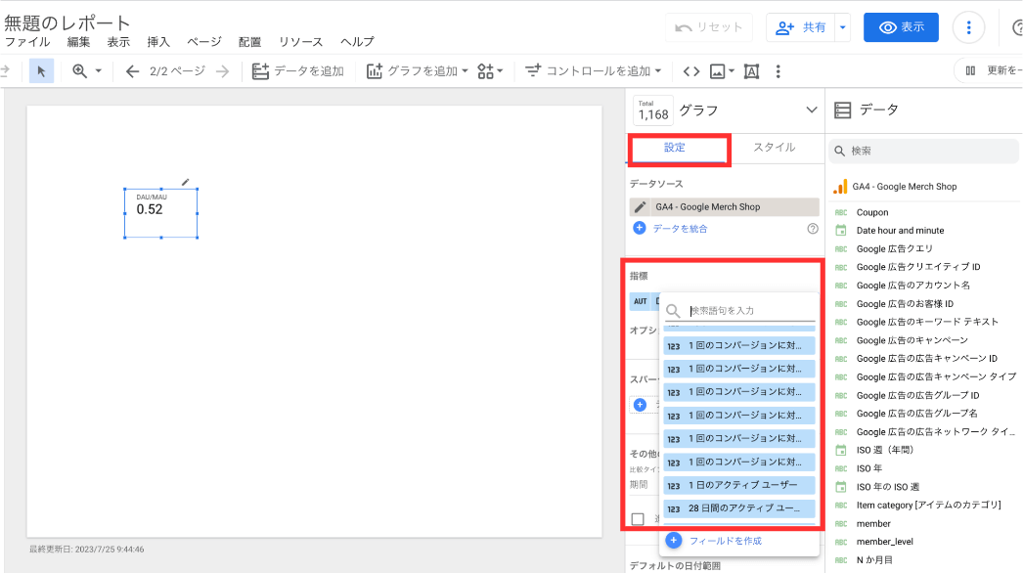Click the data blend help icon
The image size is (1023, 573).
tap(813, 229)
